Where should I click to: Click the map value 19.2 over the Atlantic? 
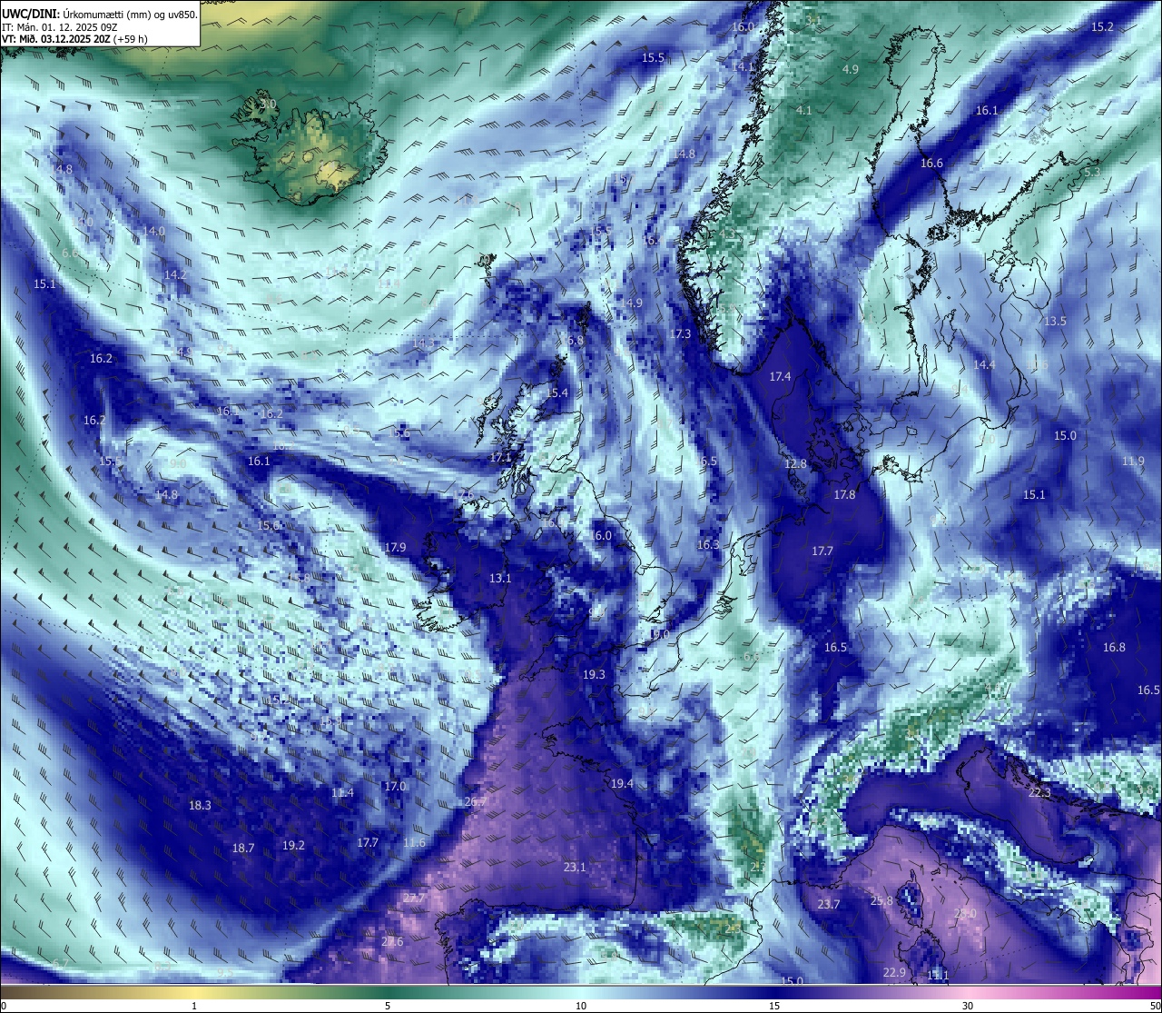tap(293, 846)
